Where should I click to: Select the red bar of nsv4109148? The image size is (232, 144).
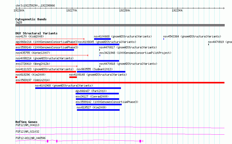(73, 77)
